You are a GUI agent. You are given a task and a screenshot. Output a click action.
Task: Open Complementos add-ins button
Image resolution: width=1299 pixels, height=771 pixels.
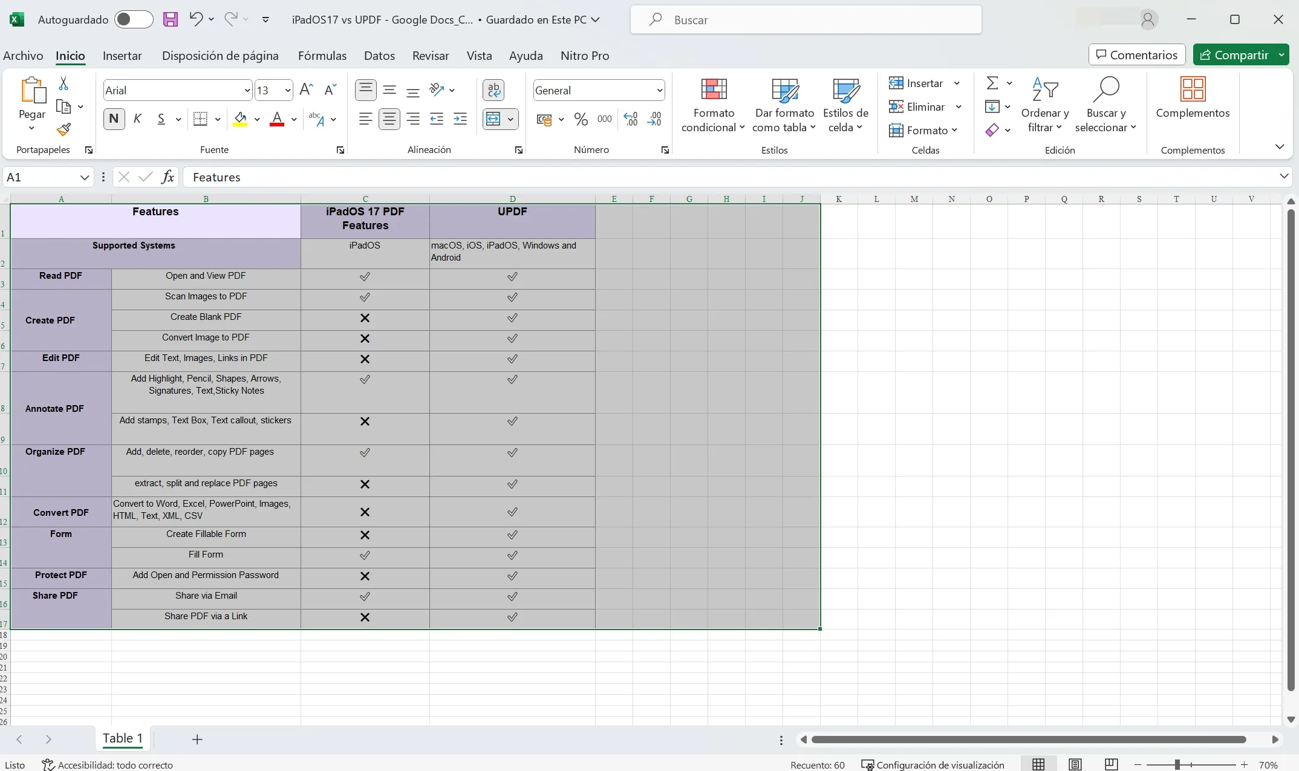pos(1193,98)
